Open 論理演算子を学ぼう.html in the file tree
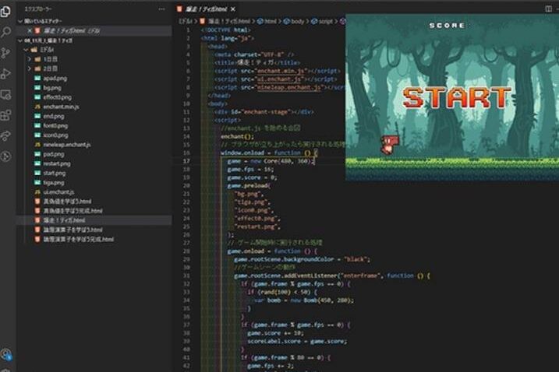 pyautogui.click(x=73, y=230)
